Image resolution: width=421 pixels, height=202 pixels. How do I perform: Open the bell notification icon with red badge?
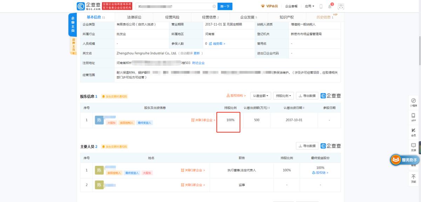point(329,6)
